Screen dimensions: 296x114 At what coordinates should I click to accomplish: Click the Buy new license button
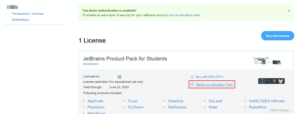(x=277, y=36)
